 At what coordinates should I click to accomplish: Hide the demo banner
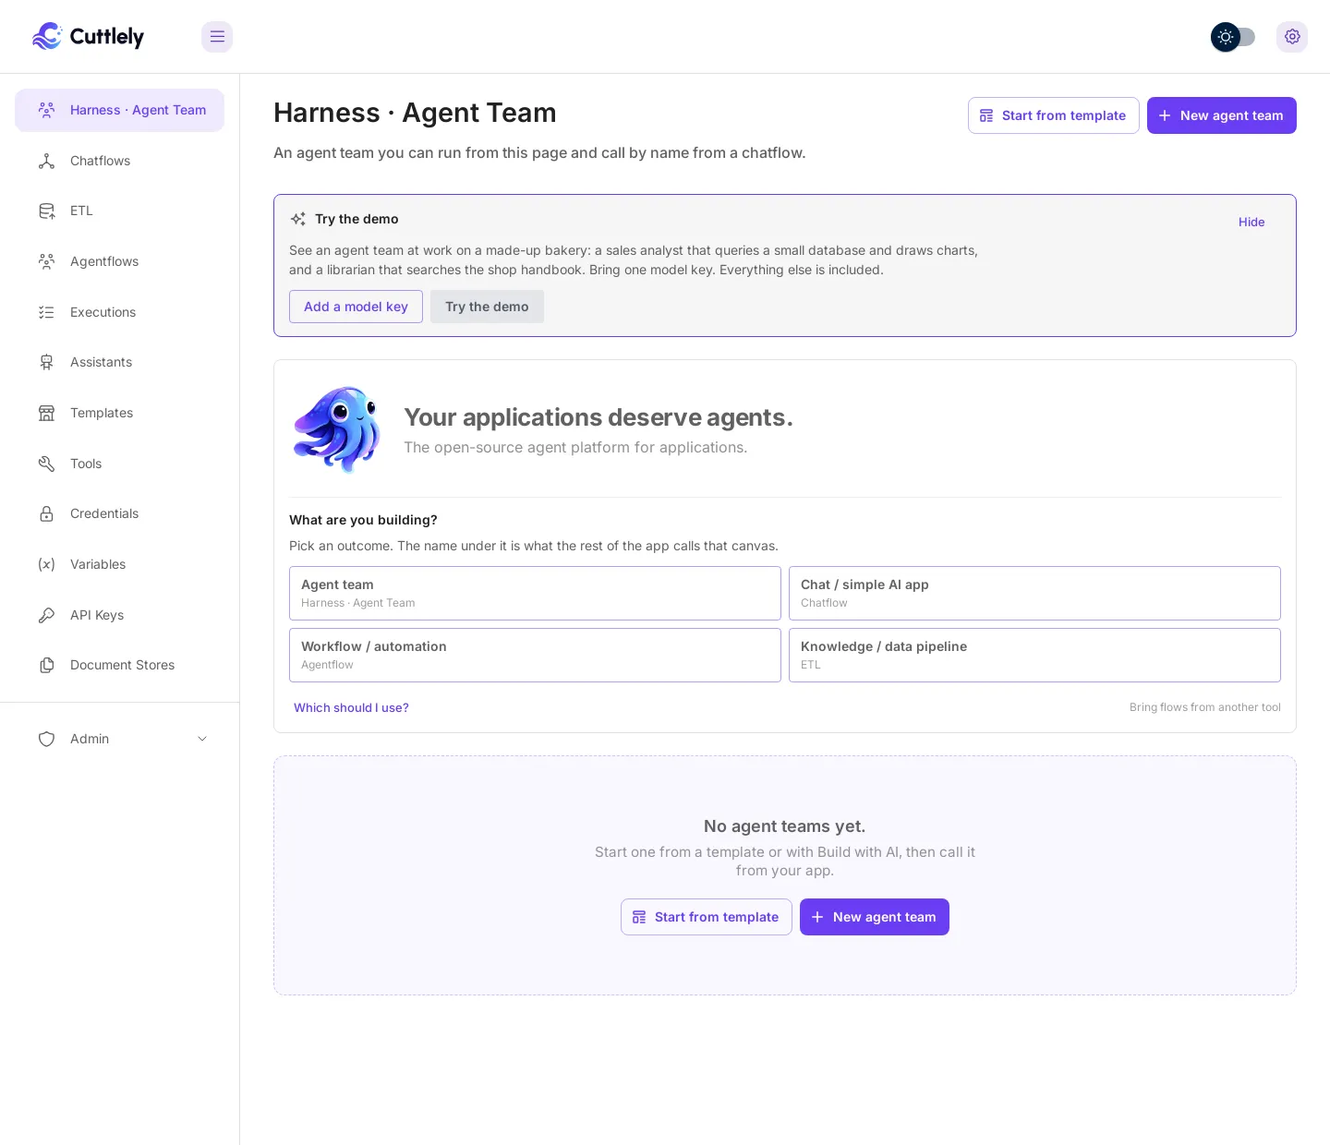pyautogui.click(x=1251, y=222)
